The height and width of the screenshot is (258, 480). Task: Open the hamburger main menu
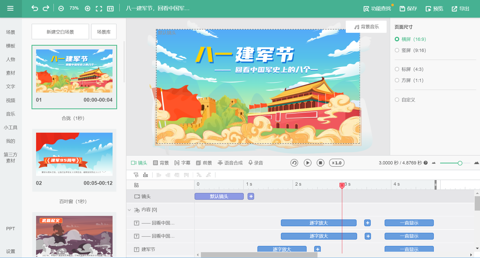10,9
